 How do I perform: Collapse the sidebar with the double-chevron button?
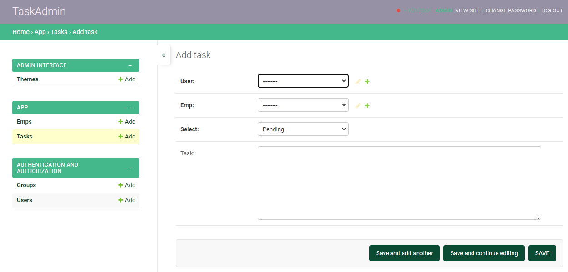pos(164,55)
